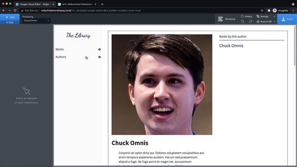
Task: Open the Manage menu
Action: (x=266, y=17)
